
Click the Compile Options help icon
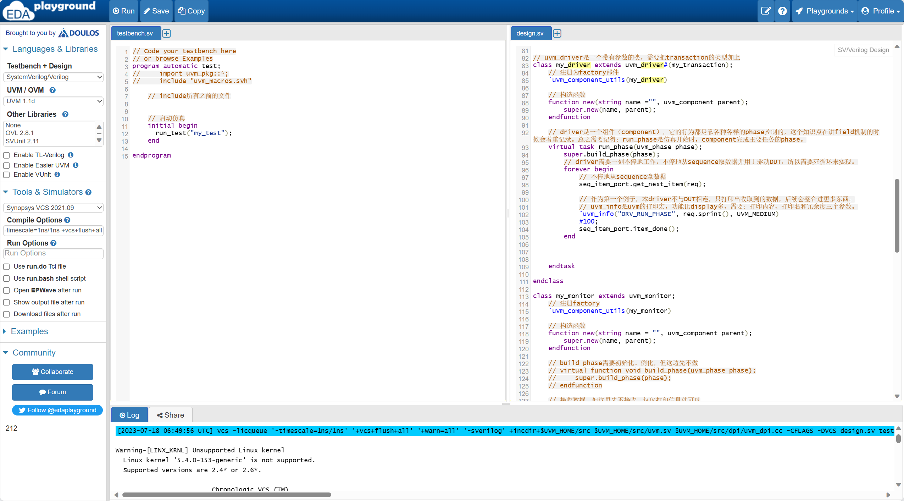coord(67,220)
